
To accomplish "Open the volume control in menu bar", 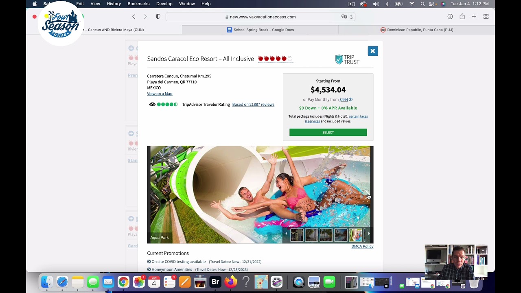I will coord(376,4).
